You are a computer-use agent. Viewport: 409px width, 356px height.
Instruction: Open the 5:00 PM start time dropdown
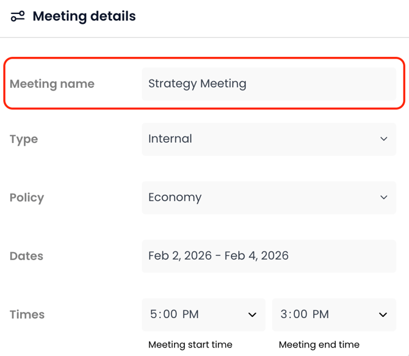(x=195, y=314)
